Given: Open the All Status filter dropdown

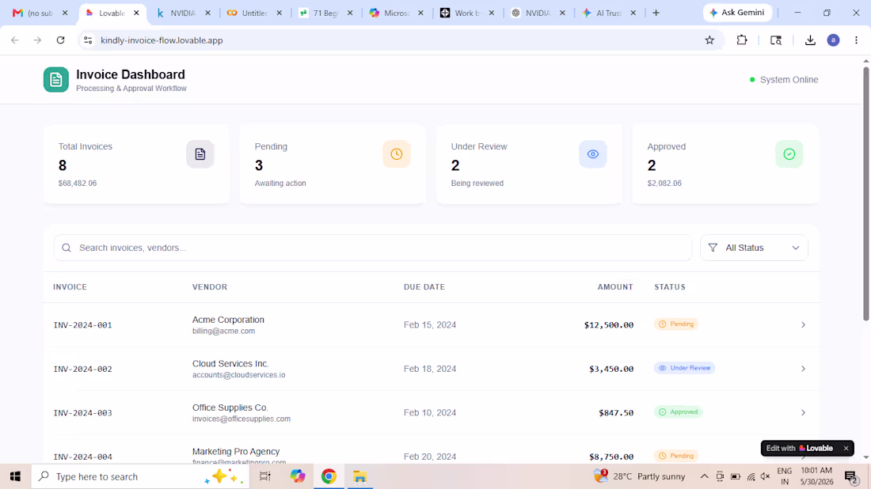Looking at the screenshot, I should (x=754, y=248).
